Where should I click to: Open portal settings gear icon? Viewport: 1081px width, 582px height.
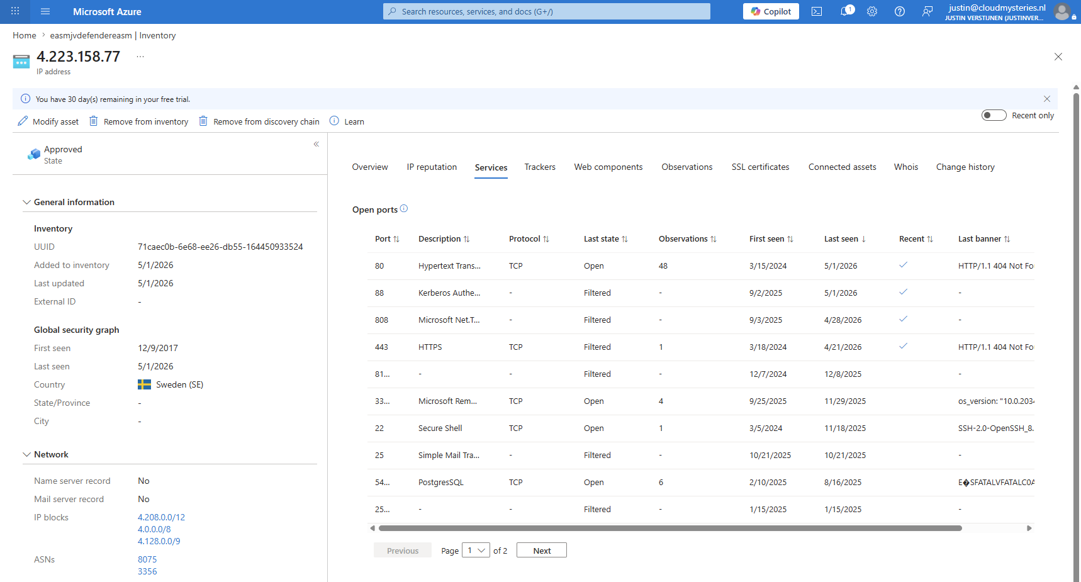872,11
